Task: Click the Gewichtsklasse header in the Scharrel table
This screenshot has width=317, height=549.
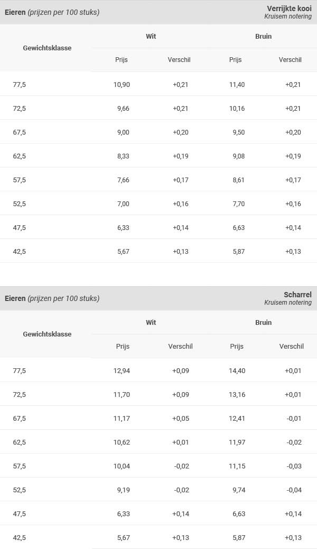Action: pos(47,334)
